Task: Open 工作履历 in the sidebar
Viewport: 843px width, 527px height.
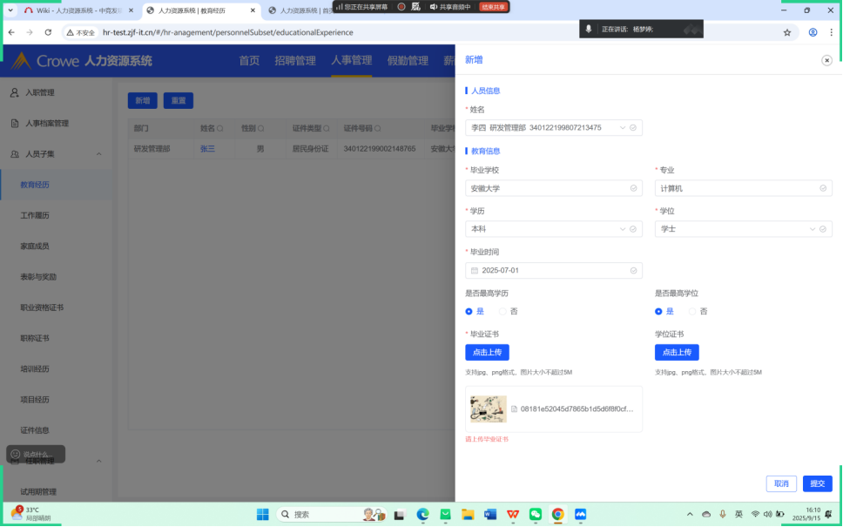Action: click(35, 216)
